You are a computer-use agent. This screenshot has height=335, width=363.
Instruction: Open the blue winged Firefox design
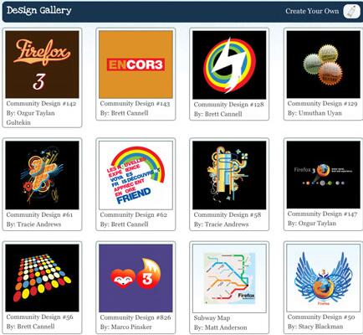coord(324,278)
